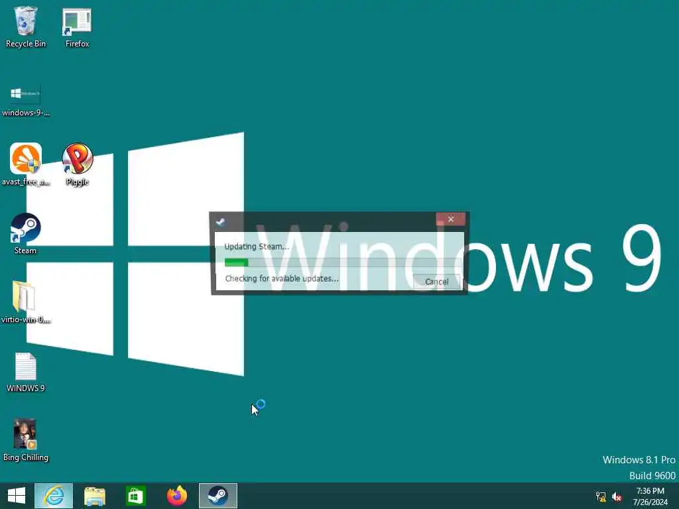
Task: Click "Checking for available updates..." status text
Action: 282,279
